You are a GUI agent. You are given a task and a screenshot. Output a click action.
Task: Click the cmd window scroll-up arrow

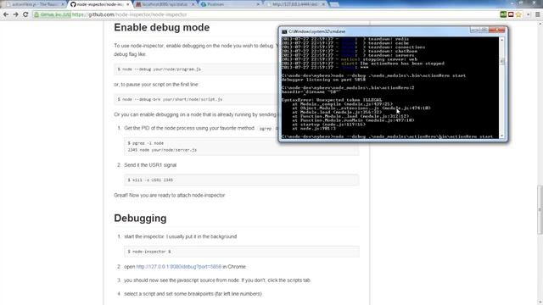(501, 40)
